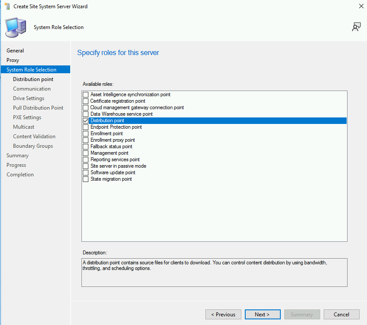Open the Boundary Groups step
The width and height of the screenshot is (367, 325).
pyautogui.click(x=33, y=146)
